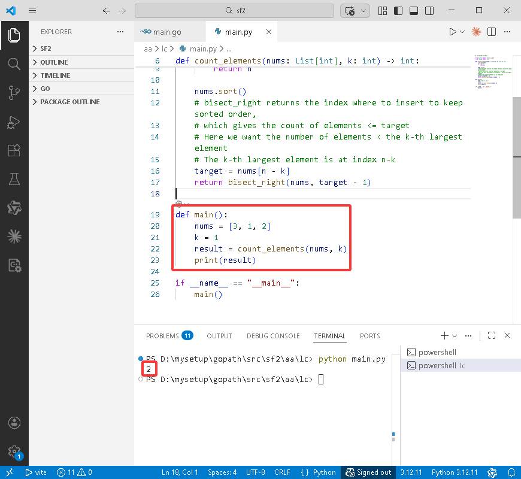Expand the SF2 folder section
The image size is (521, 479).
pos(81,48)
